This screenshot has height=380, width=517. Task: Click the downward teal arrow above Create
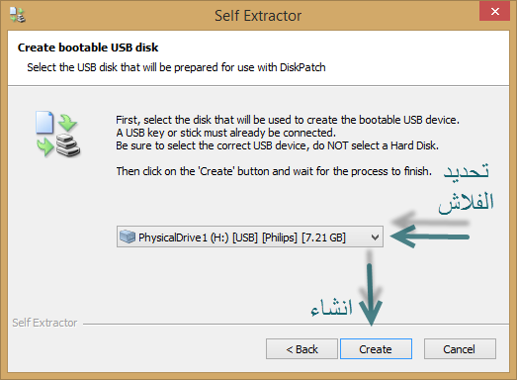[371, 294]
